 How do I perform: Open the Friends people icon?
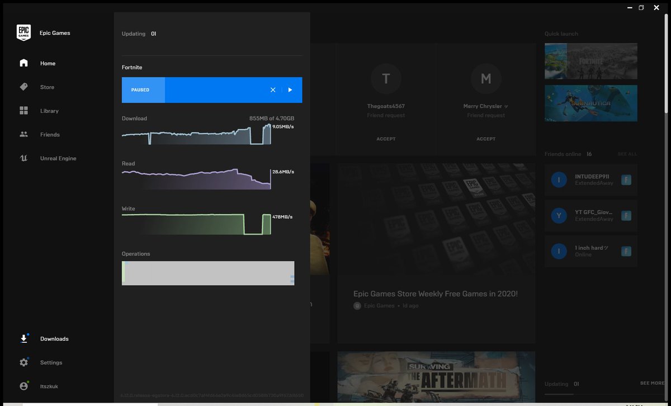pos(23,135)
